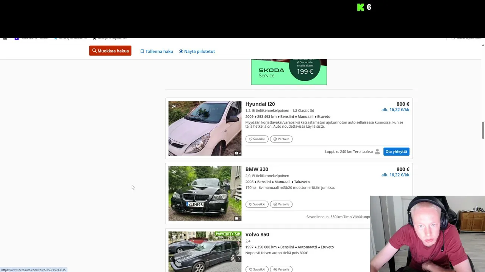The width and height of the screenshot is (485, 272).
Task: Open the photo count icon on BMW image
Action: point(238,218)
